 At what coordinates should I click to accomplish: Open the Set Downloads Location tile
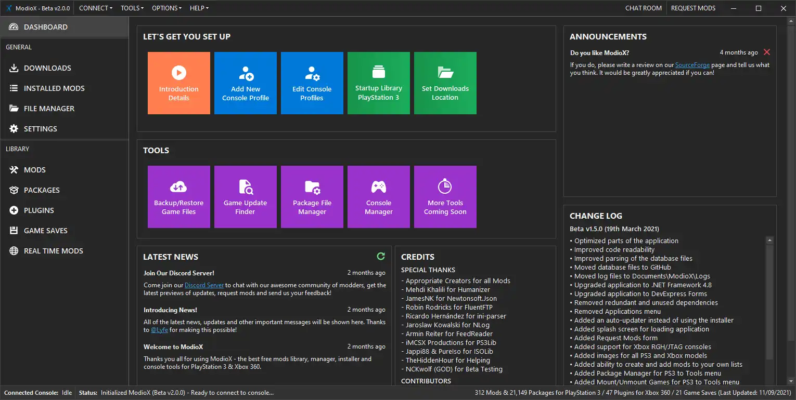point(445,83)
